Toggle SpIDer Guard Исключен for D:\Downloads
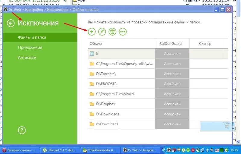This screenshot has height=154, width=241. pyautogui.click(x=172, y=114)
